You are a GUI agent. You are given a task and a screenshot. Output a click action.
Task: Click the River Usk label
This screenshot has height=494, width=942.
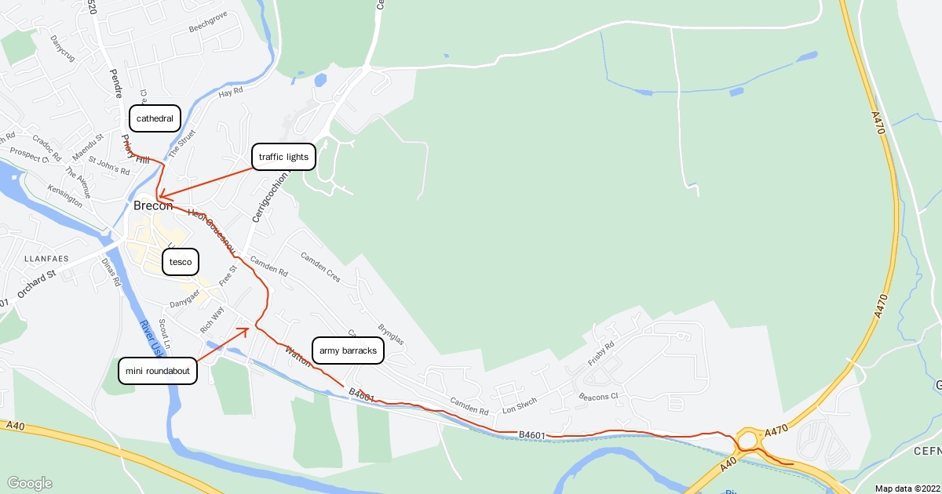pyautogui.click(x=149, y=338)
